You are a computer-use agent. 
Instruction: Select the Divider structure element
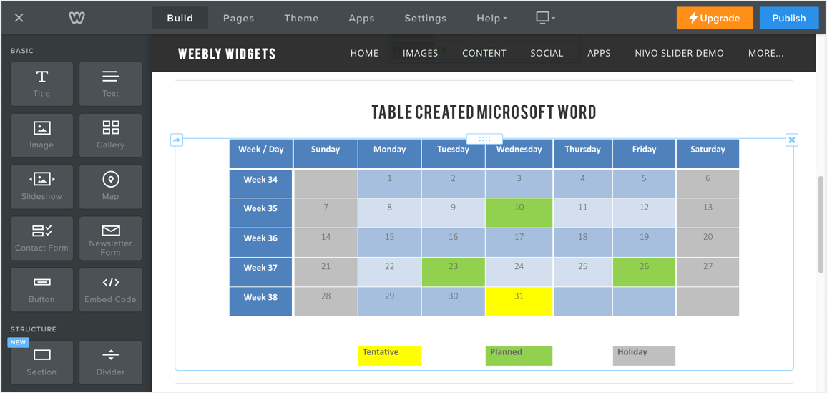[x=110, y=362]
